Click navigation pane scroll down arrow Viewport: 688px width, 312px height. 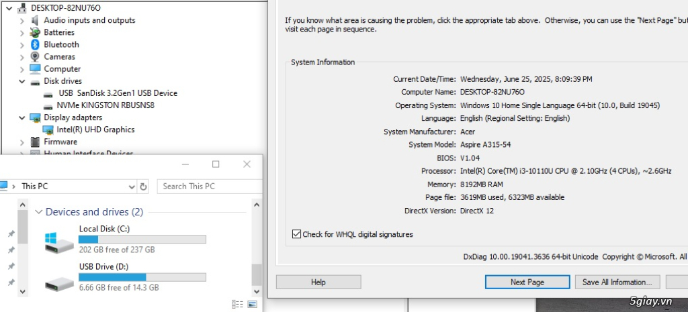[x=23, y=291]
